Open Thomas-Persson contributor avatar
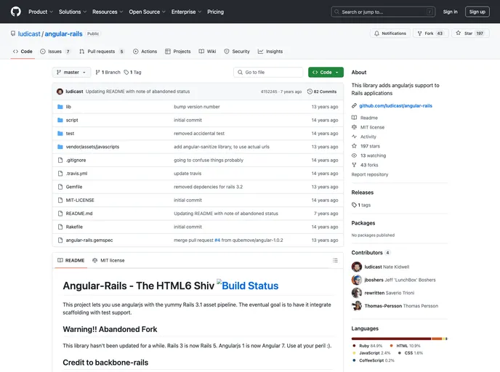Screen dimensions: 500x372 pos(357,306)
